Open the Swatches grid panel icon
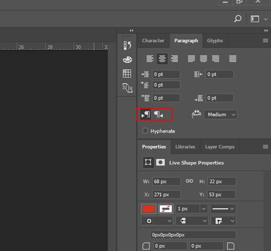This screenshot has width=271, height=251. point(127,73)
